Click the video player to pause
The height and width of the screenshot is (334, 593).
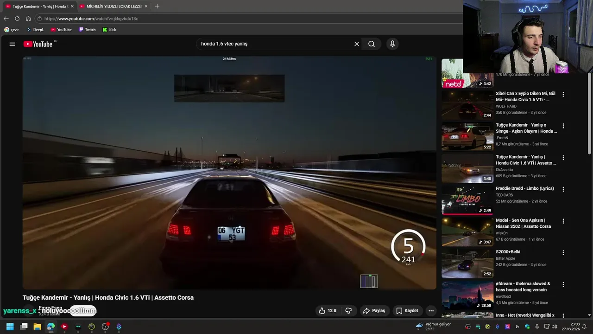229,173
